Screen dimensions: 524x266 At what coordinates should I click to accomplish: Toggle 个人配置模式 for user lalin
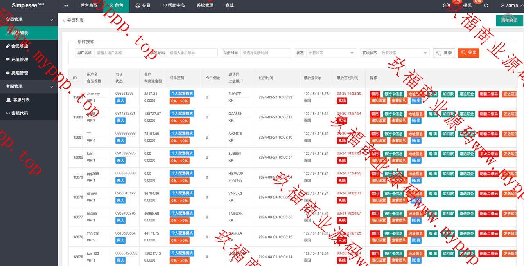182,154
